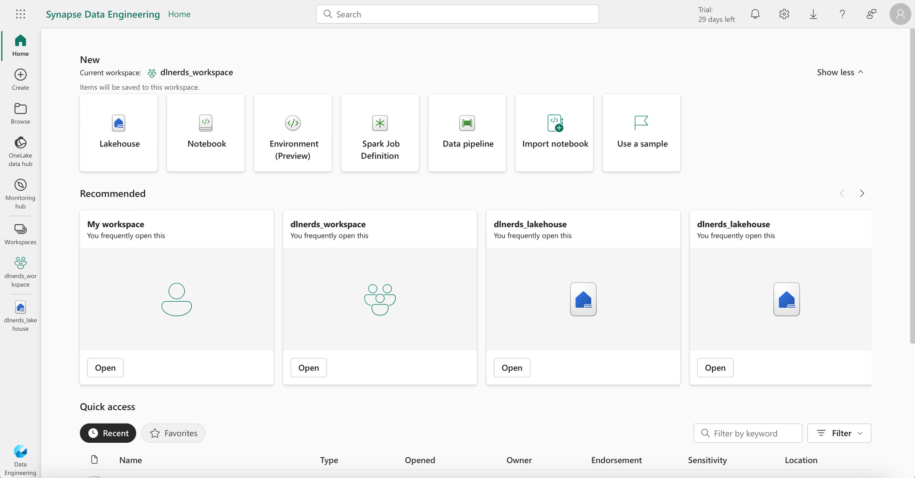Open the Data Engineering experience switcher
915x478 pixels.
pos(21,460)
